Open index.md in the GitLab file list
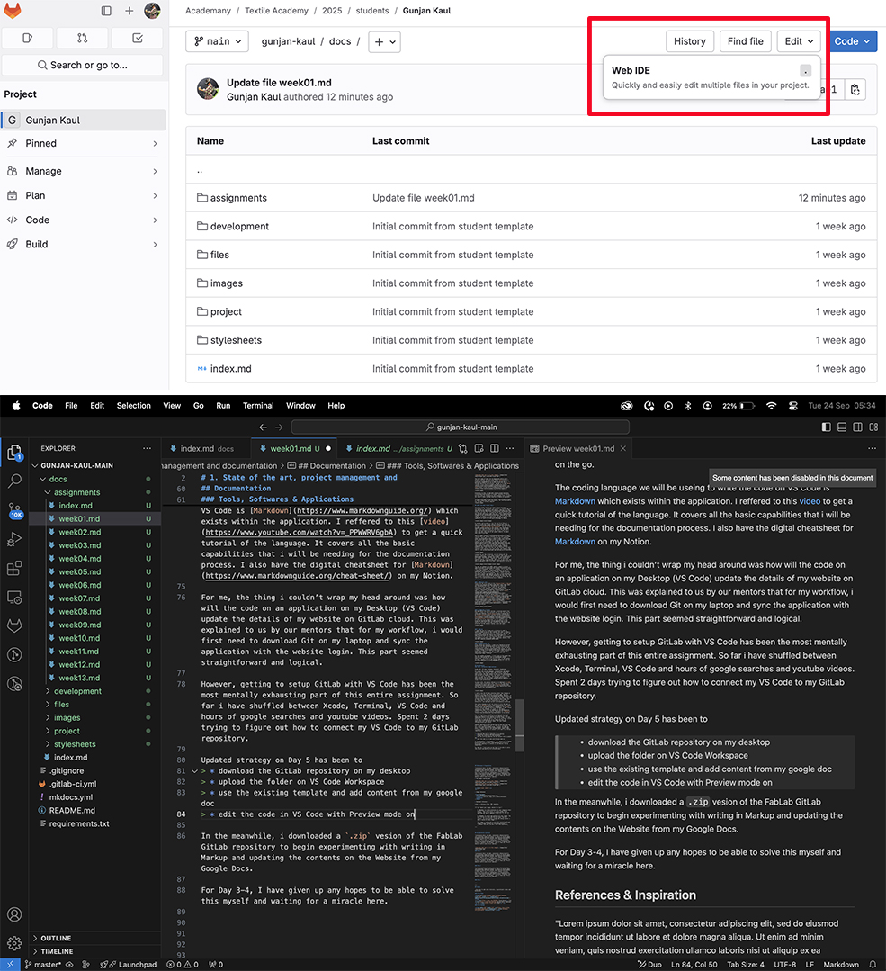This screenshot has width=886, height=971. 230,369
